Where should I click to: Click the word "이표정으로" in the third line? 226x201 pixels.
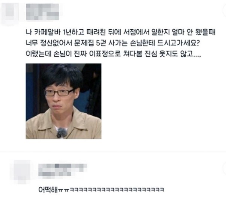click(x=105, y=54)
